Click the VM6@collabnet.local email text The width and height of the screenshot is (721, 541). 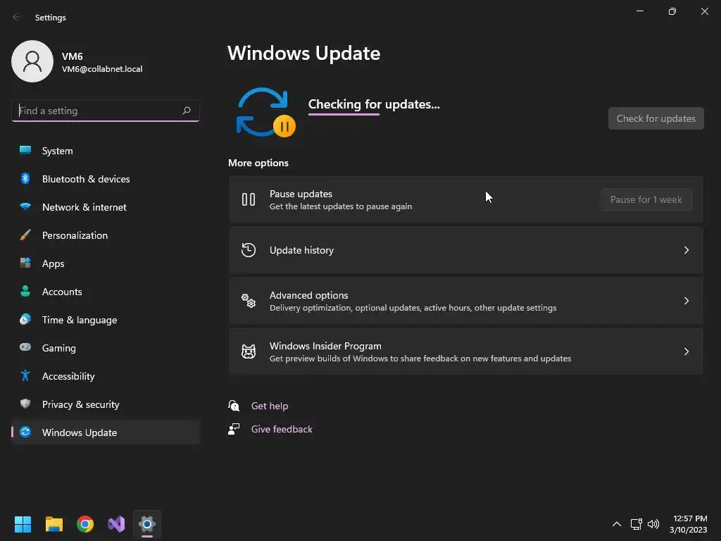102,69
